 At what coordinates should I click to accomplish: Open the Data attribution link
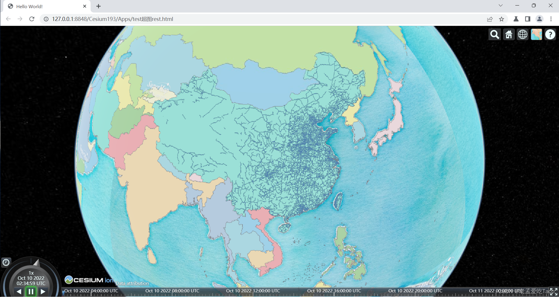(x=132, y=283)
